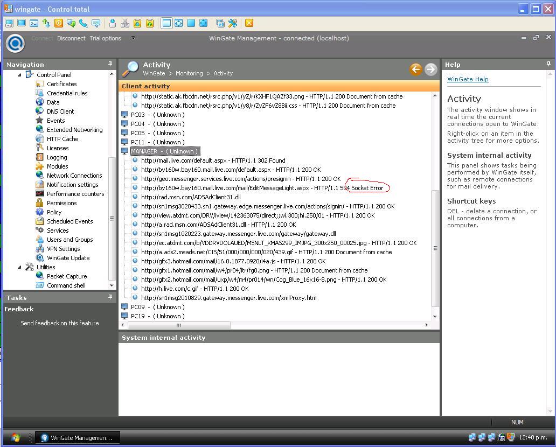Open Command shell utility
Image resolution: width=556 pixels, height=447 pixels.
coord(66,286)
